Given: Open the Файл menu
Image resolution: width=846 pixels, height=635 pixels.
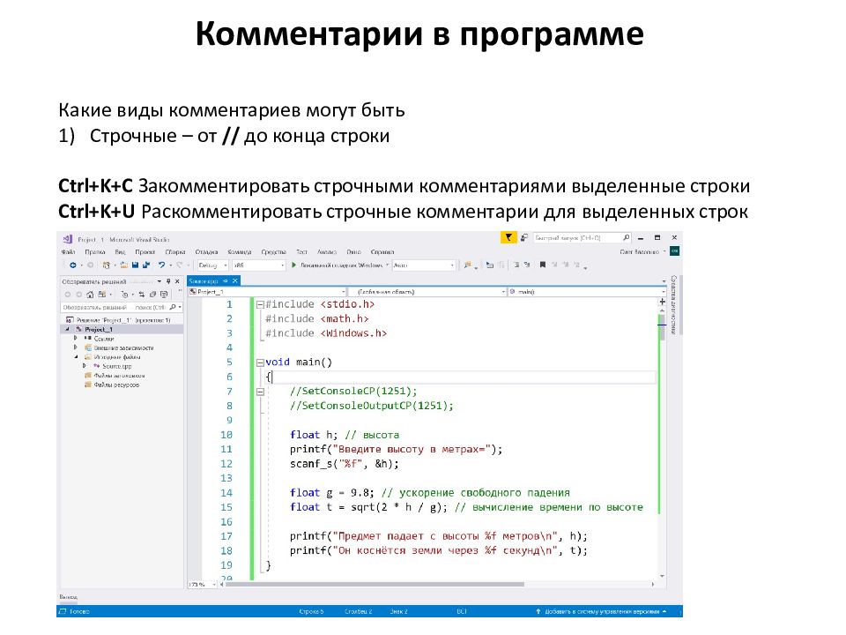Looking at the screenshot, I should [x=68, y=251].
